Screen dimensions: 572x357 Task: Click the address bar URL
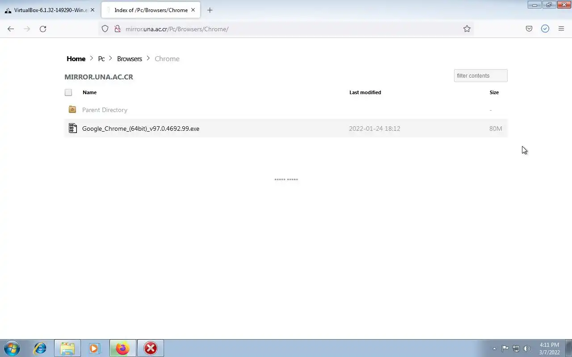pyautogui.click(x=177, y=29)
